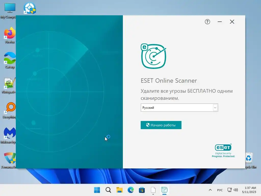Click the ESET Online Scanner title text
This screenshot has width=261, height=196.
coord(169,81)
